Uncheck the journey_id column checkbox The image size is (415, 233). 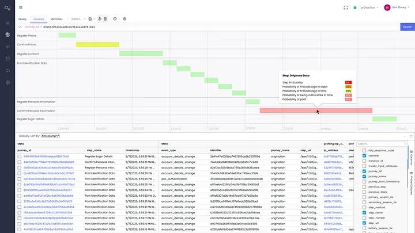pyautogui.click(x=364, y=171)
